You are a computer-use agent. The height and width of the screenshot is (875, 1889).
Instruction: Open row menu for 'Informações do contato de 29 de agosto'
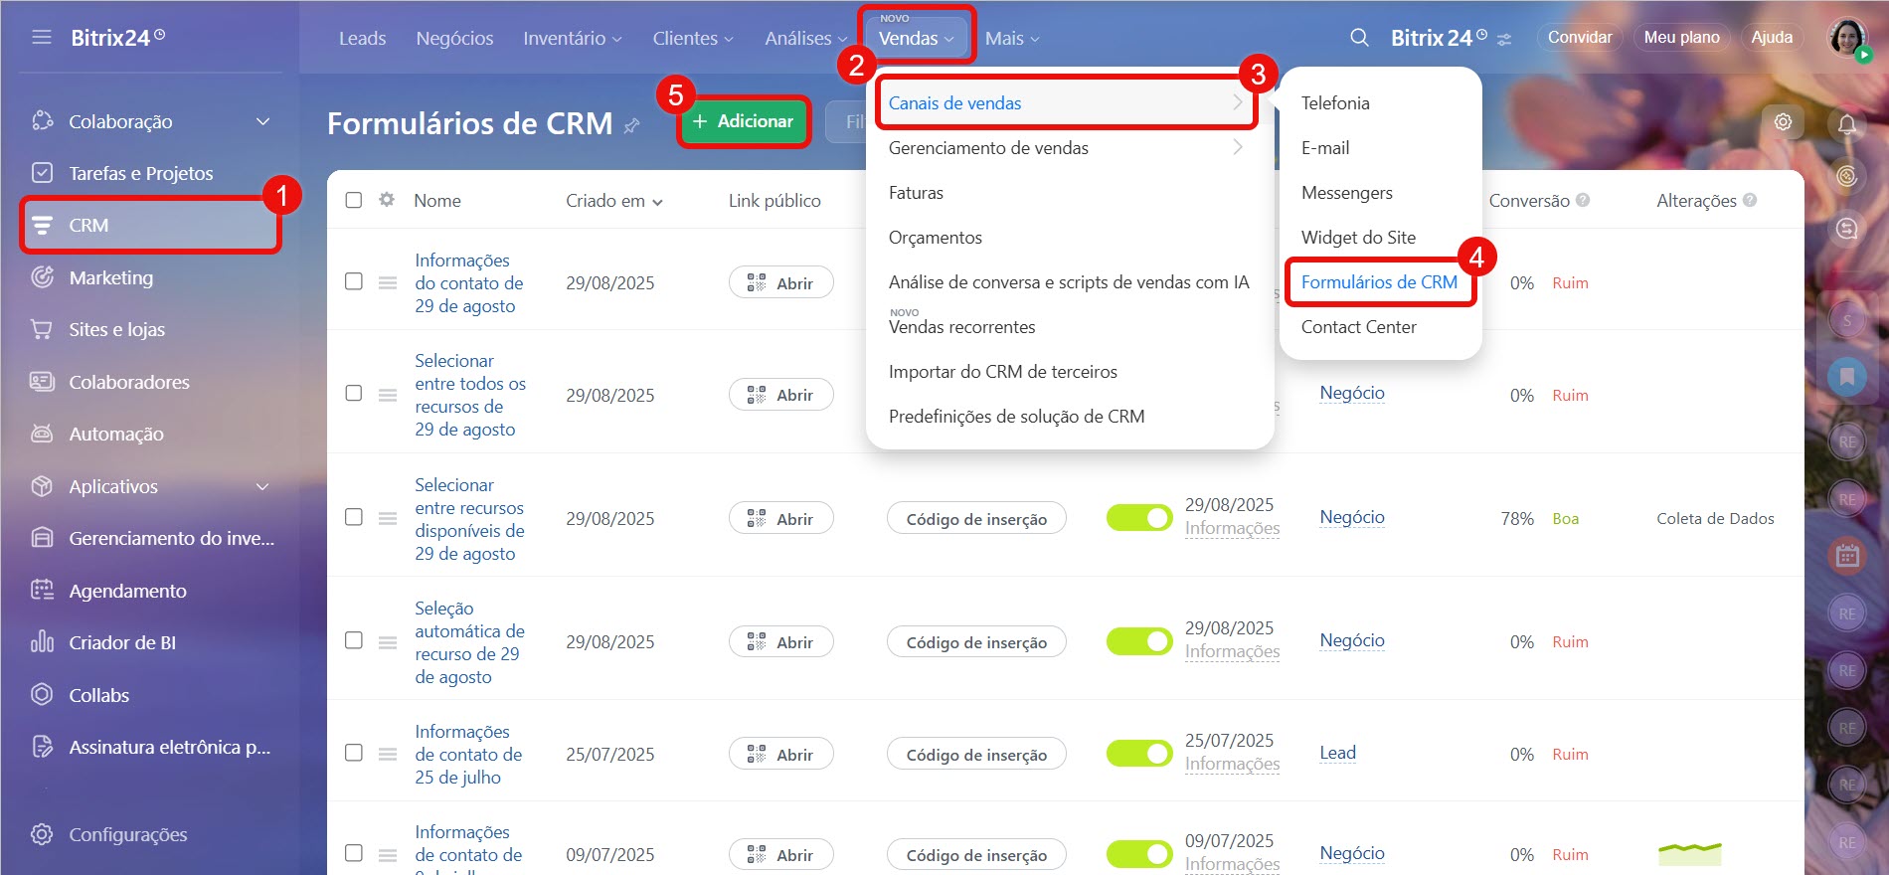coord(388,283)
